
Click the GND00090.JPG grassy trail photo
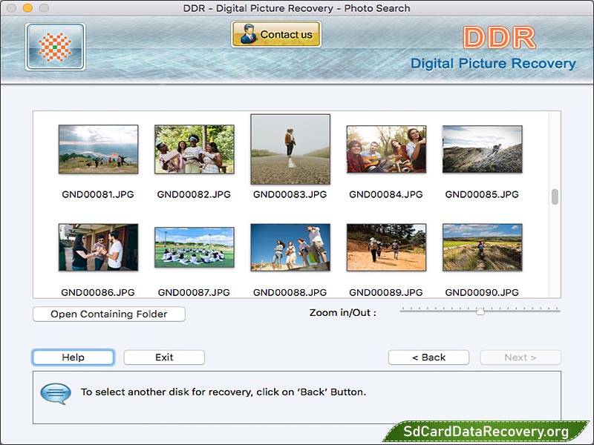(482, 247)
